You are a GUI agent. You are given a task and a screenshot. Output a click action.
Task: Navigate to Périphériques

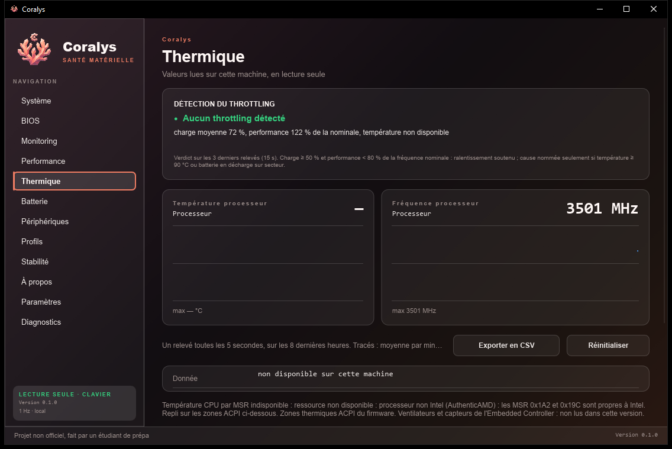coord(75,221)
